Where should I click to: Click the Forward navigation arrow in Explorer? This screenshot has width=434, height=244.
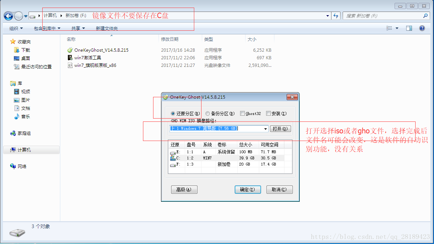[18, 16]
